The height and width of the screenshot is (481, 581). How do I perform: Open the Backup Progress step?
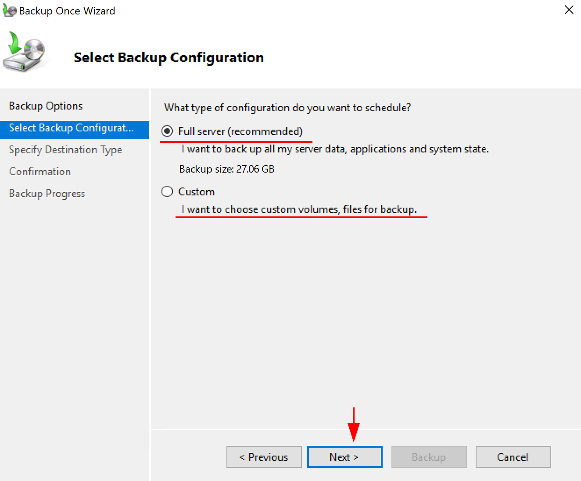[x=47, y=193]
